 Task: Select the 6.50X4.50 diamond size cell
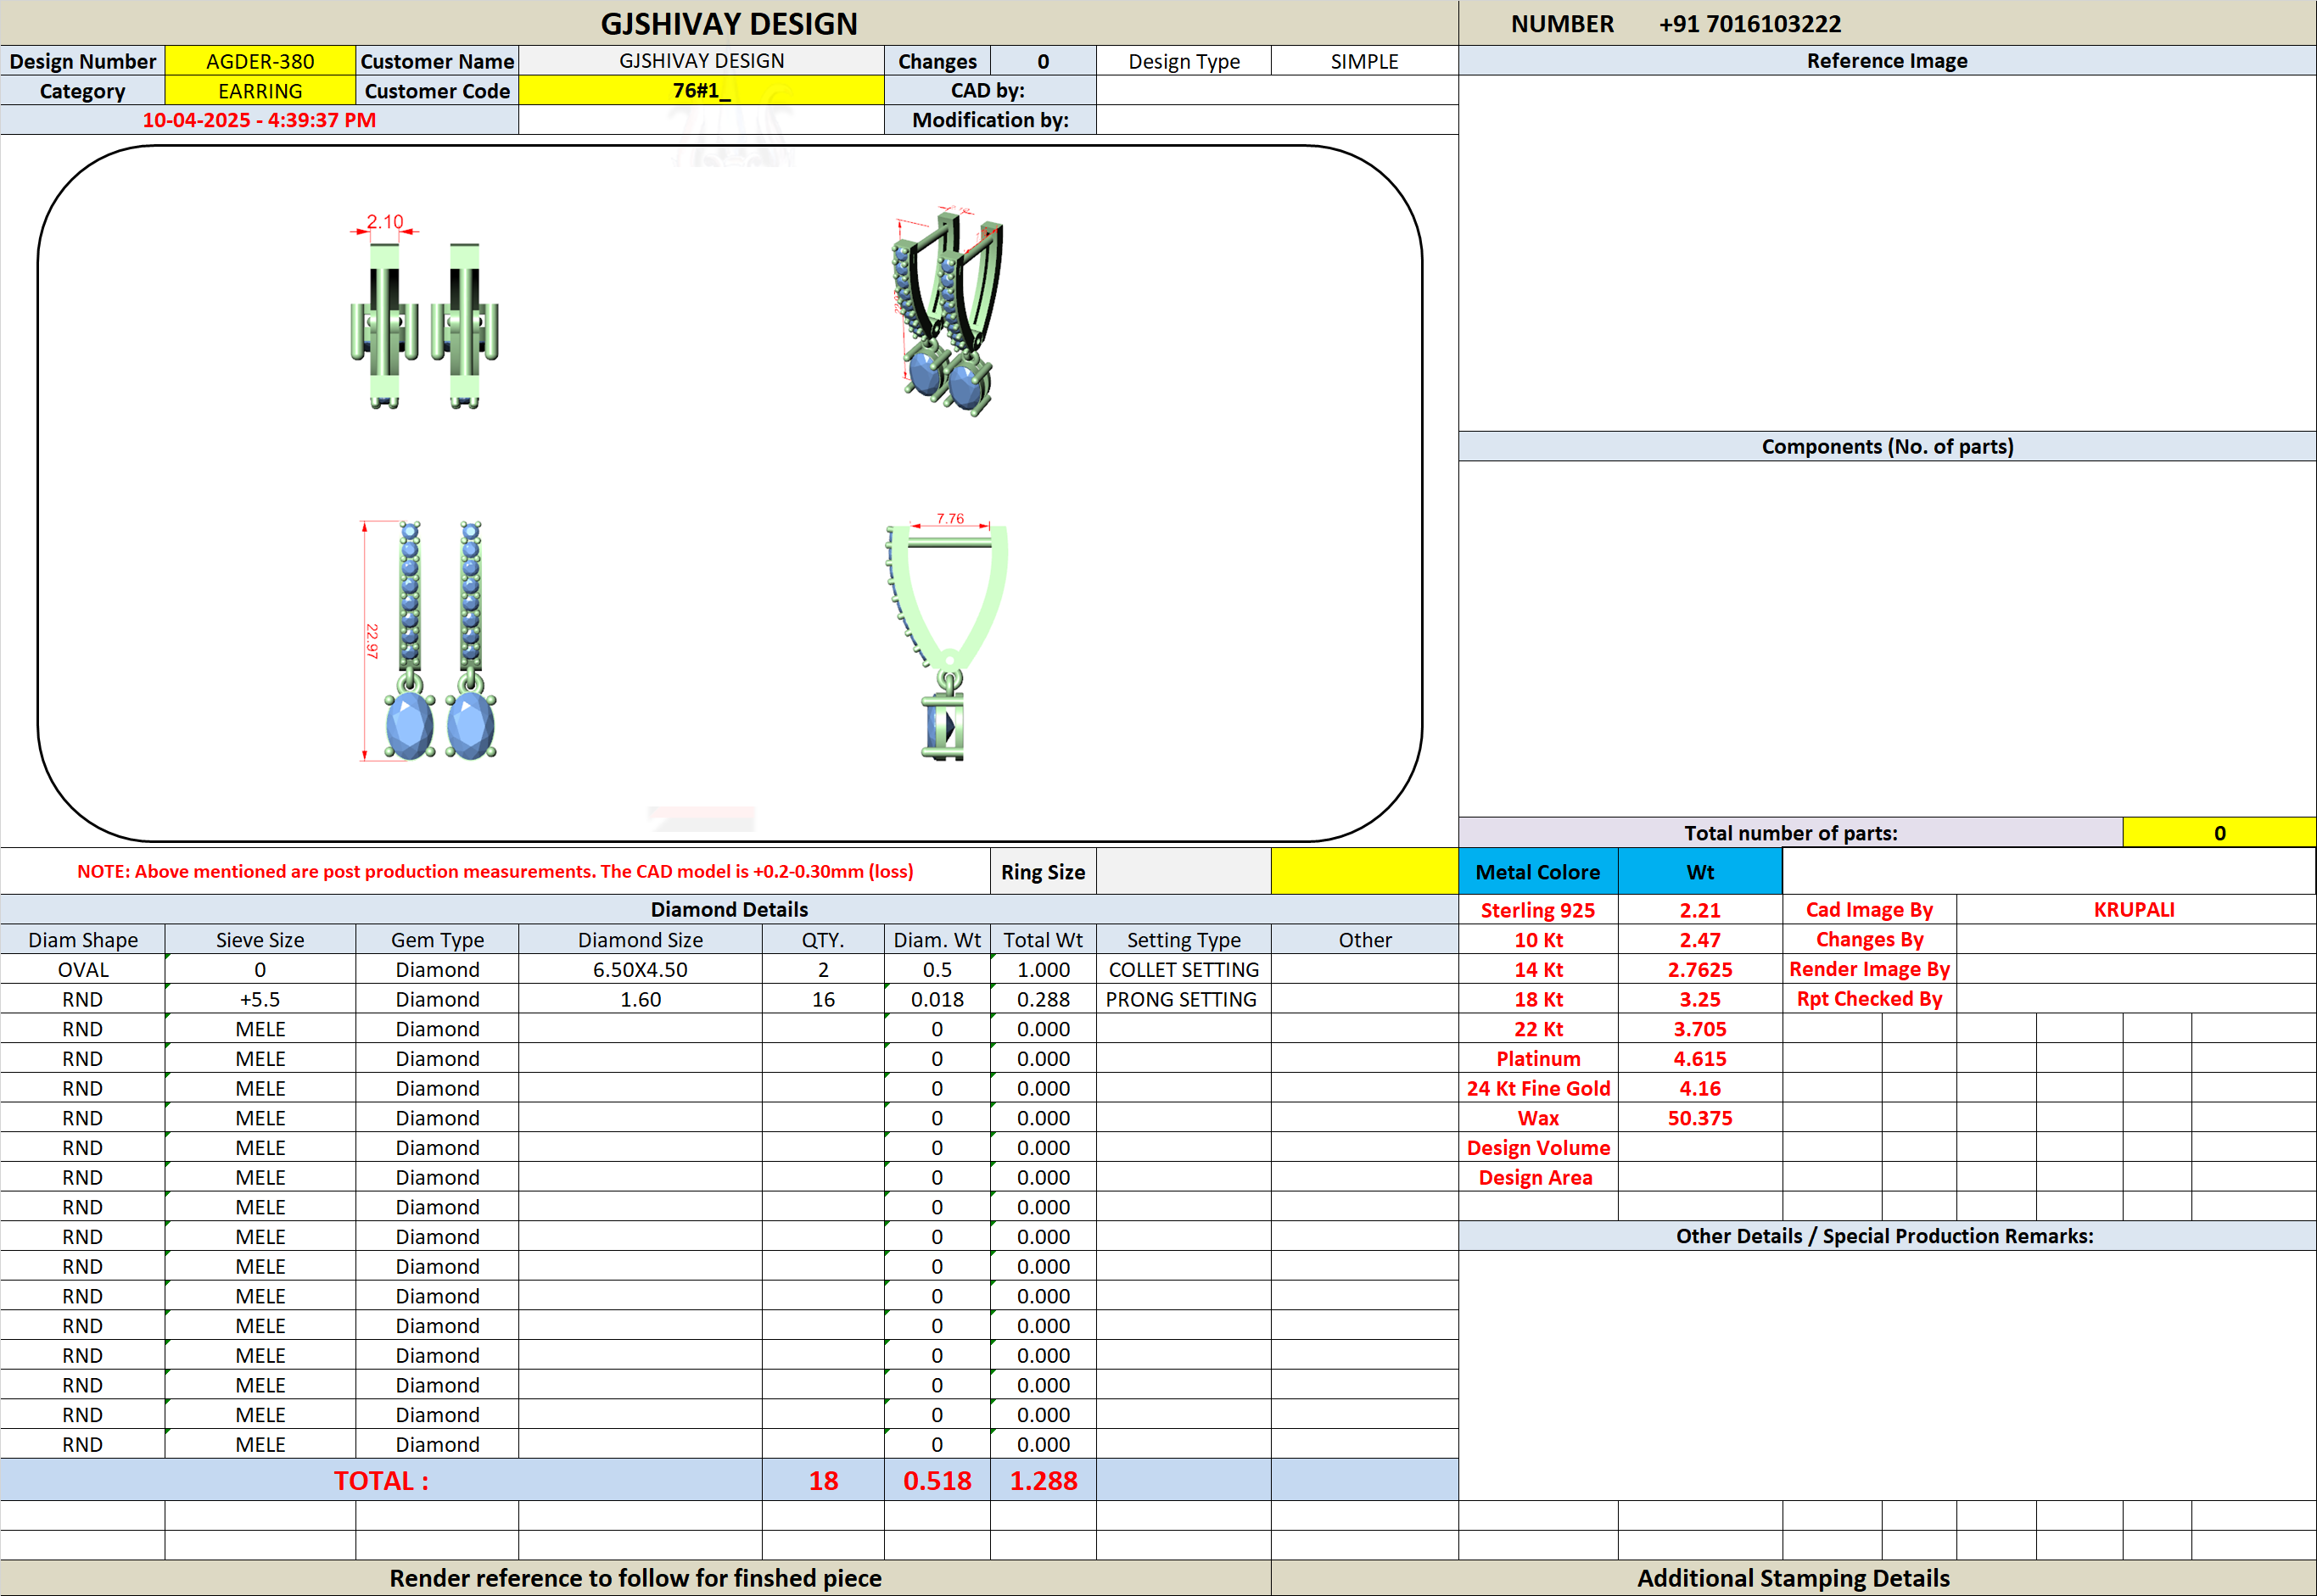641,970
